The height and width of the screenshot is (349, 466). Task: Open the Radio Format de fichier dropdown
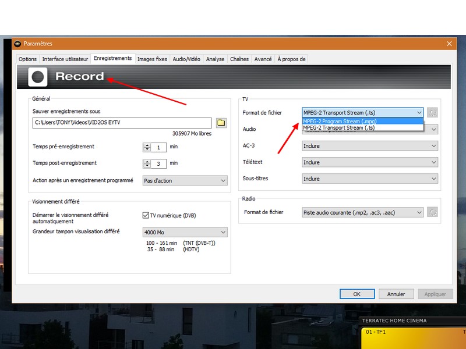tap(362, 212)
